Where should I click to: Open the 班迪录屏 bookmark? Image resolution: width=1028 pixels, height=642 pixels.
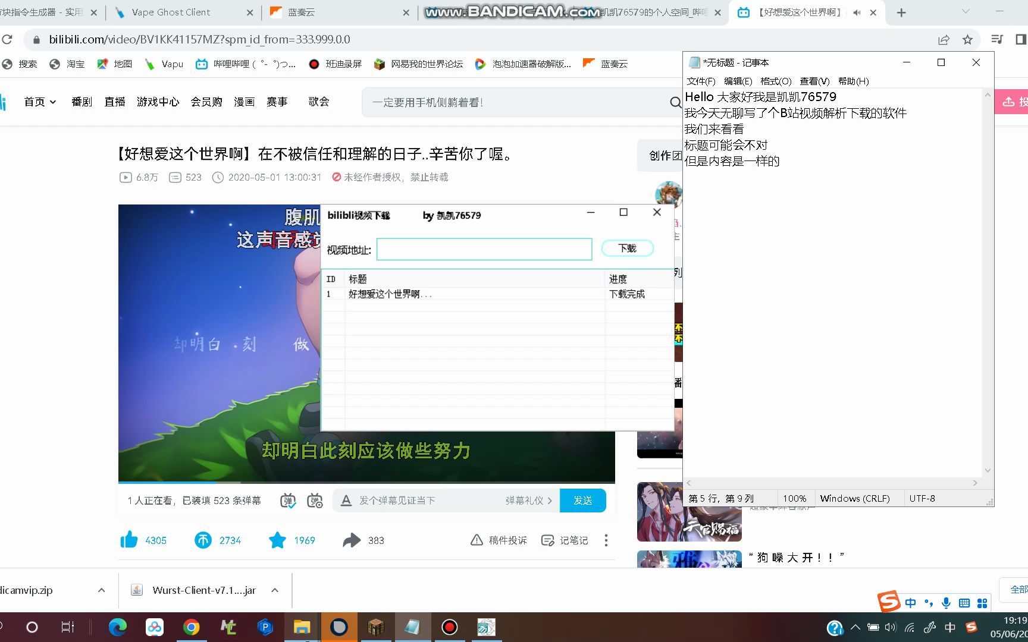coord(335,64)
